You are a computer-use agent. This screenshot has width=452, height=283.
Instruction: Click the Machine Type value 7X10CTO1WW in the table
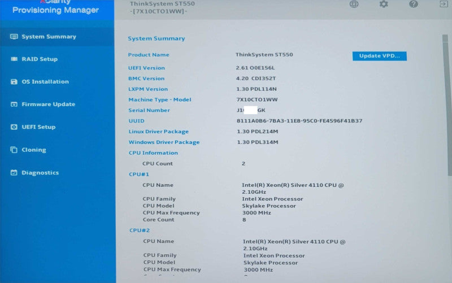(257, 100)
